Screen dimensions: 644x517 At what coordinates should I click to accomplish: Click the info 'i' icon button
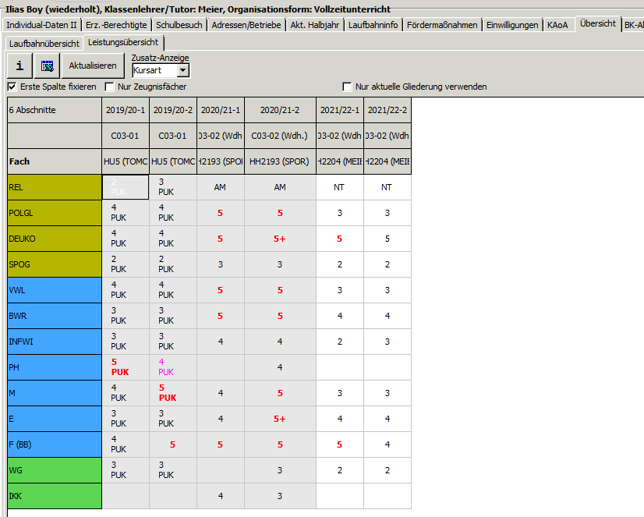point(19,66)
